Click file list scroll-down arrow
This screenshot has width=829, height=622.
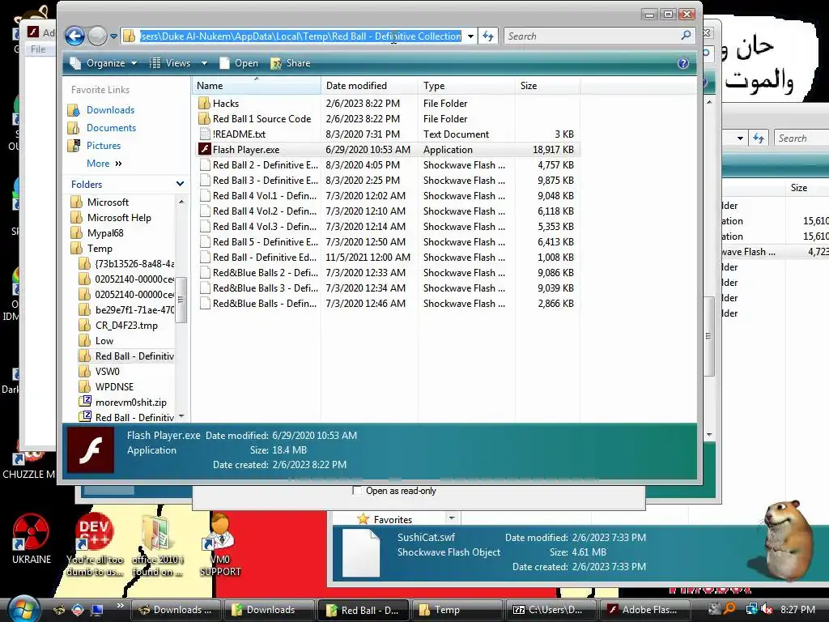(x=709, y=434)
